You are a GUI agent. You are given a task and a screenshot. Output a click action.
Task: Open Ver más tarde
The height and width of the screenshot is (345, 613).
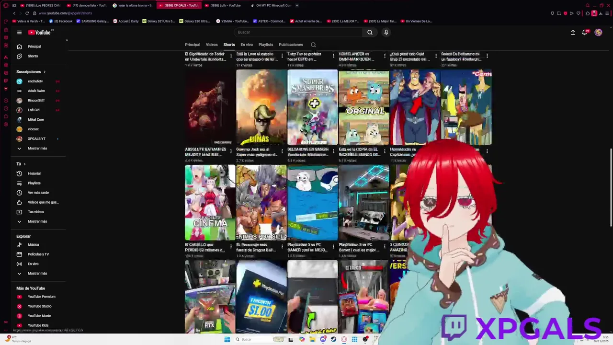click(x=38, y=193)
